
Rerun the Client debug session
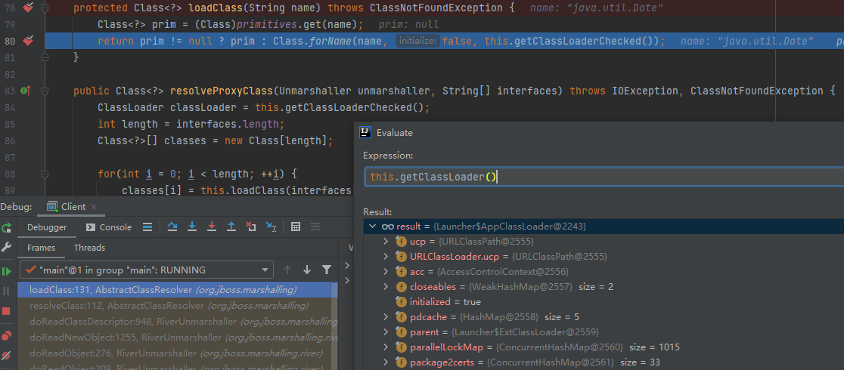tap(6, 227)
